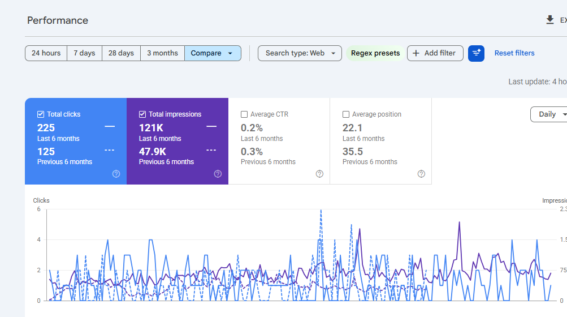Select the 7 days date range
The width and height of the screenshot is (567, 317).
(84, 53)
